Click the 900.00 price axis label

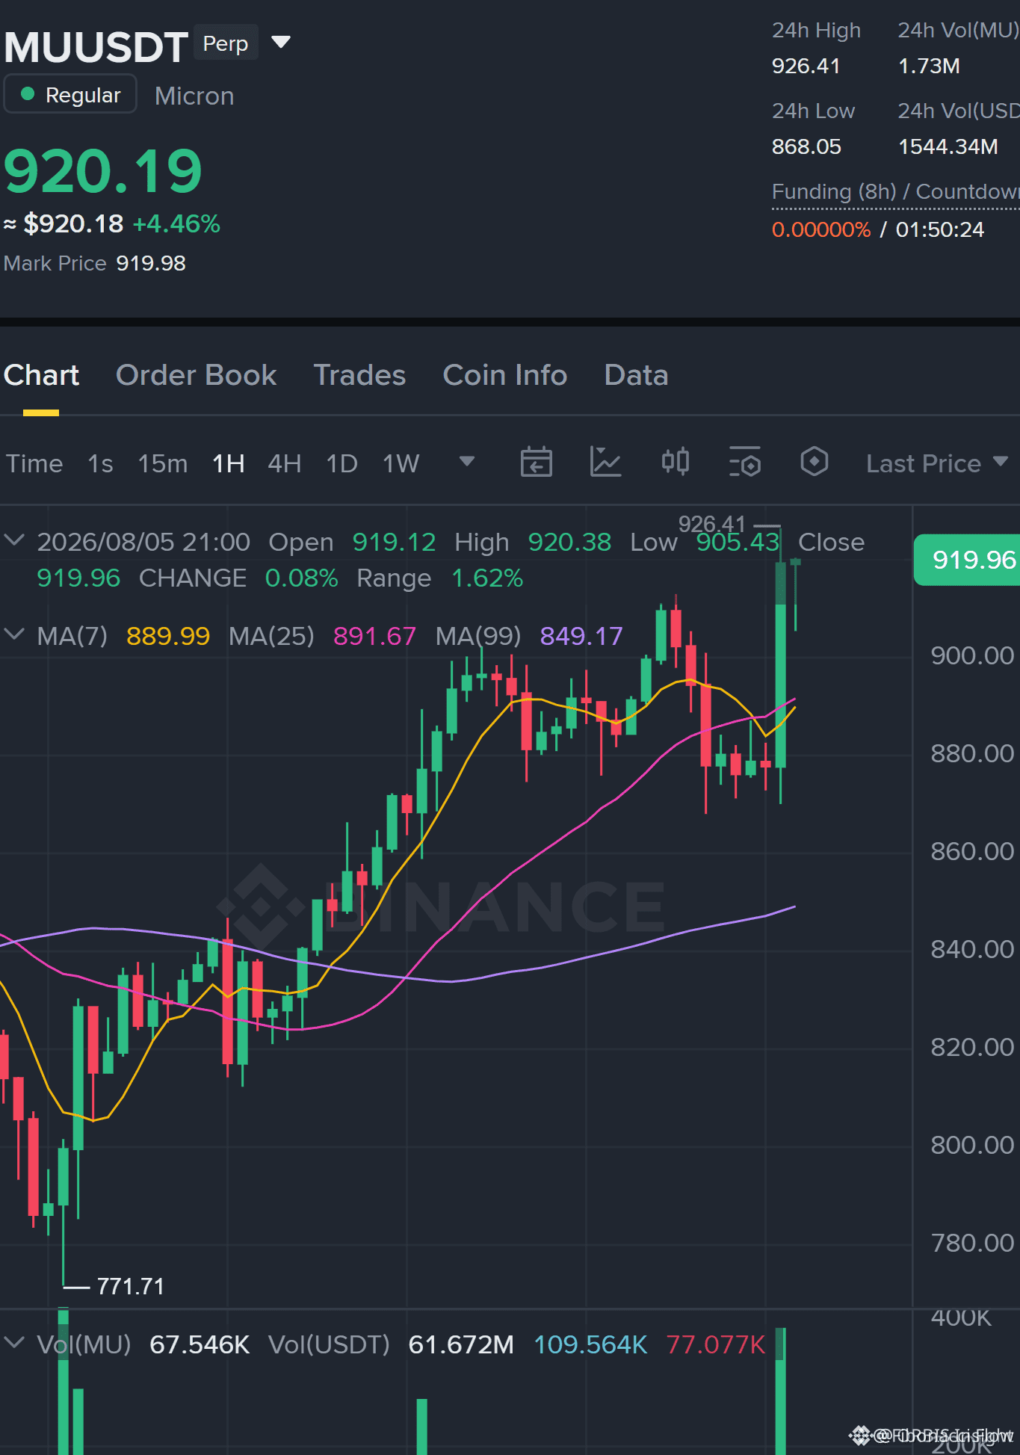coord(972,655)
